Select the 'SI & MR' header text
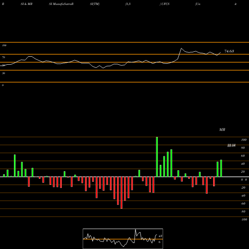 (26, 4)
